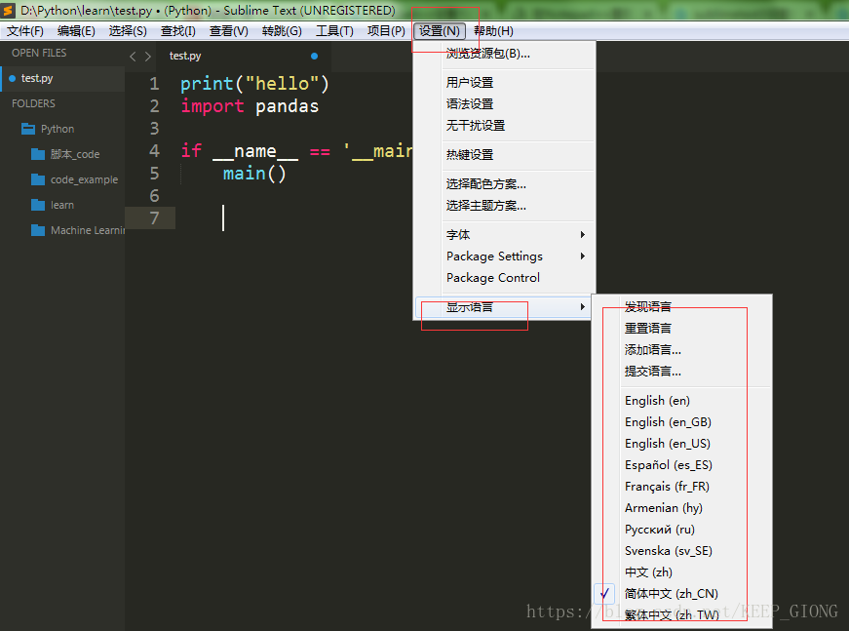Choose English (en_GB) language
This screenshot has height=631, width=849.
point(681,422)
